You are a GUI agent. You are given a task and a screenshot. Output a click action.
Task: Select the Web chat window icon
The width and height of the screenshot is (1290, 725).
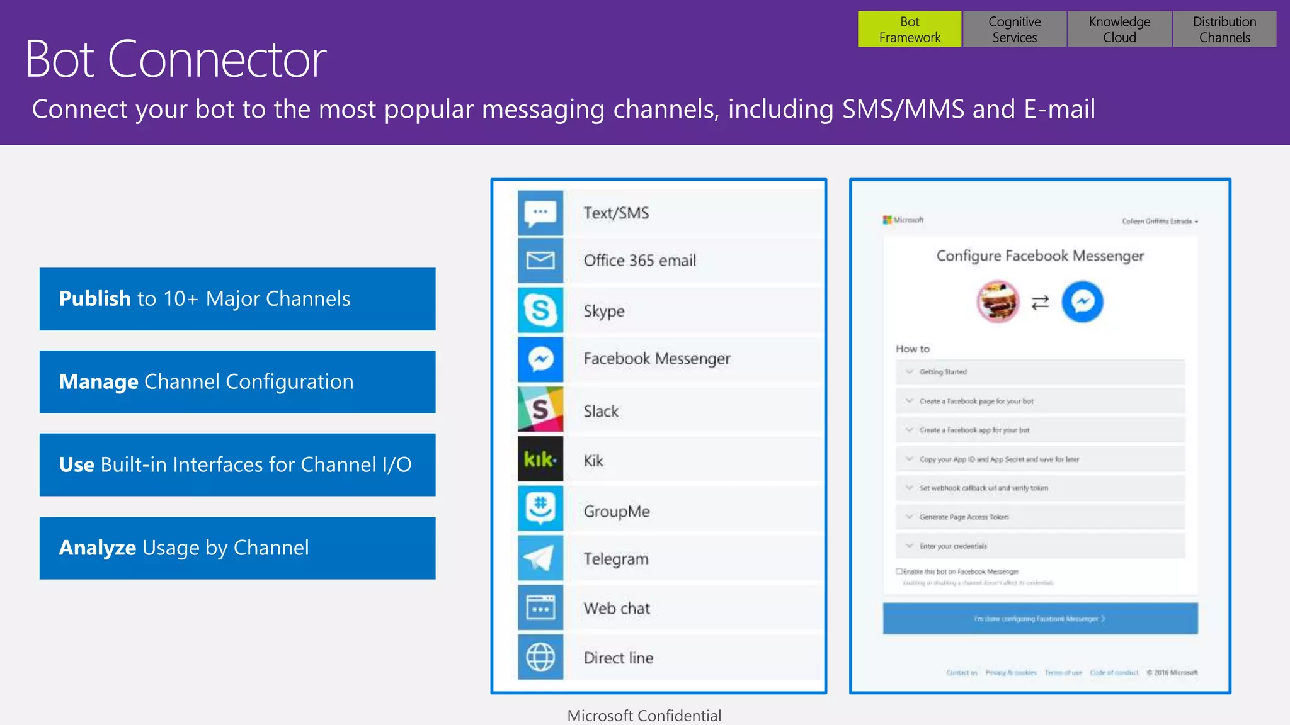540,608
